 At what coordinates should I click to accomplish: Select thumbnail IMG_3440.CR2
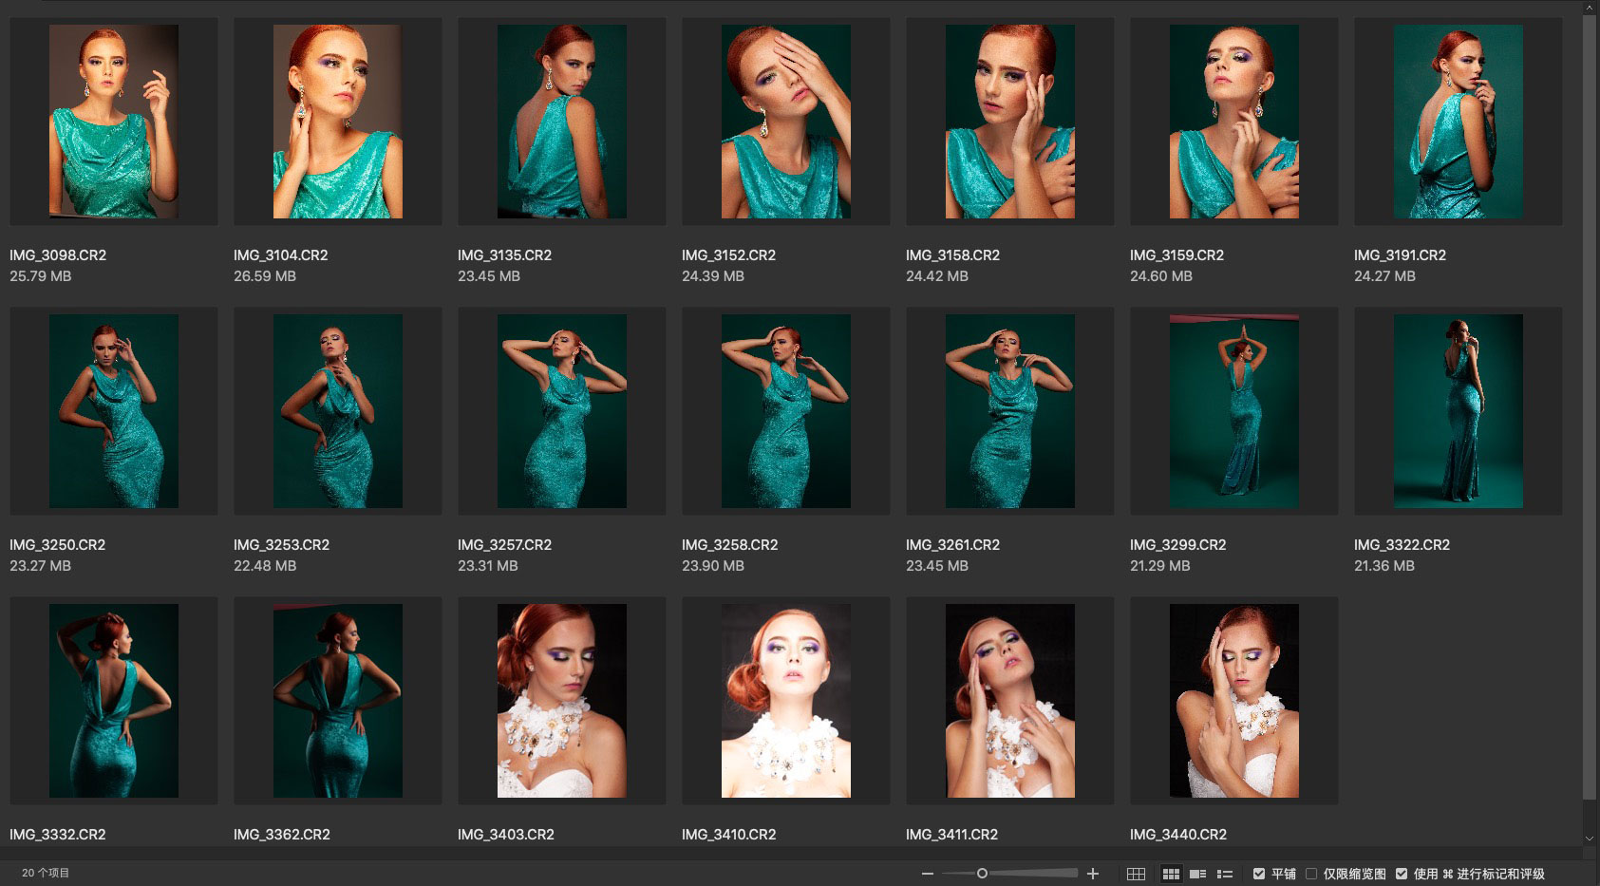click(x=1233, y=701)
